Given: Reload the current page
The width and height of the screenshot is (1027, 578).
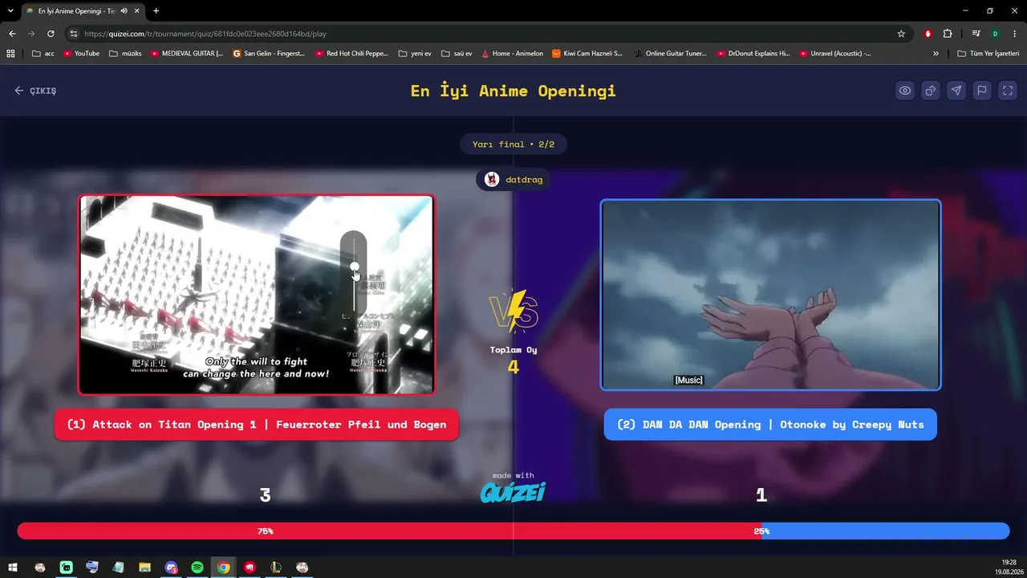Looking at the screenshot, I should pos(51,34).
